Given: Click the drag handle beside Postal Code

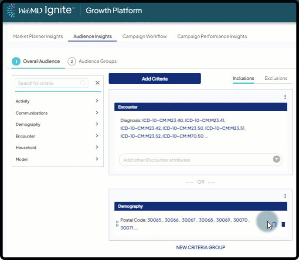Looking at the screenshot, I should (x=117, y=224).
